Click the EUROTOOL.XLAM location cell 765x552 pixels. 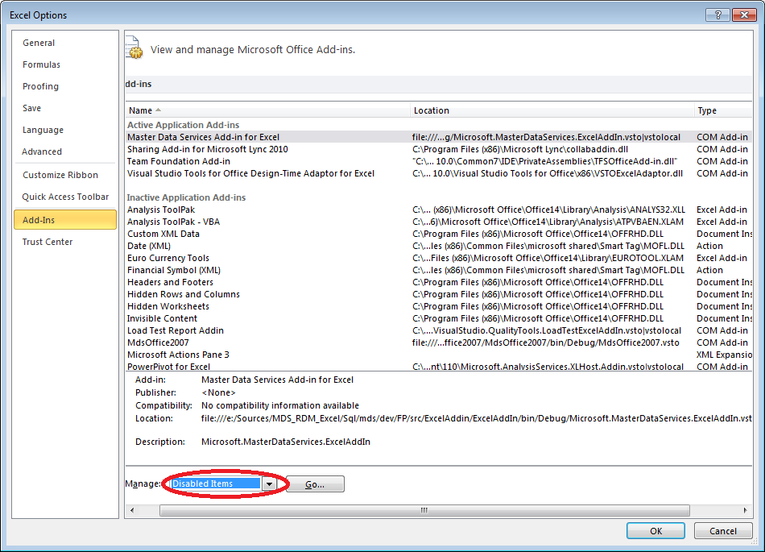[x=548, y=258]
